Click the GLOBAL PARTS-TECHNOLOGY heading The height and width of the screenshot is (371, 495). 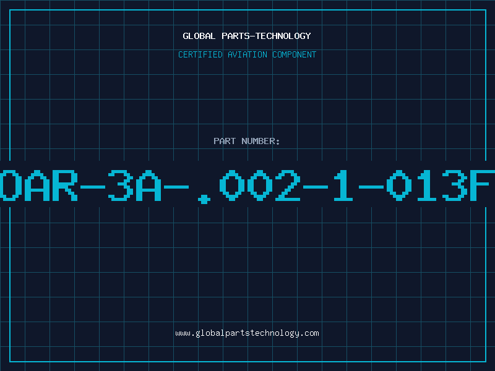[247, 36]
